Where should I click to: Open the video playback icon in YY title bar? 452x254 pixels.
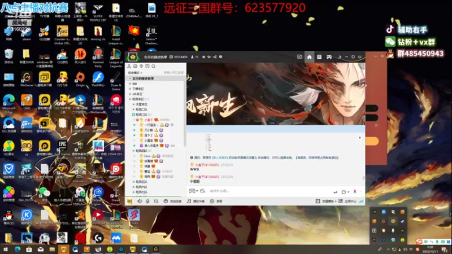299,57
